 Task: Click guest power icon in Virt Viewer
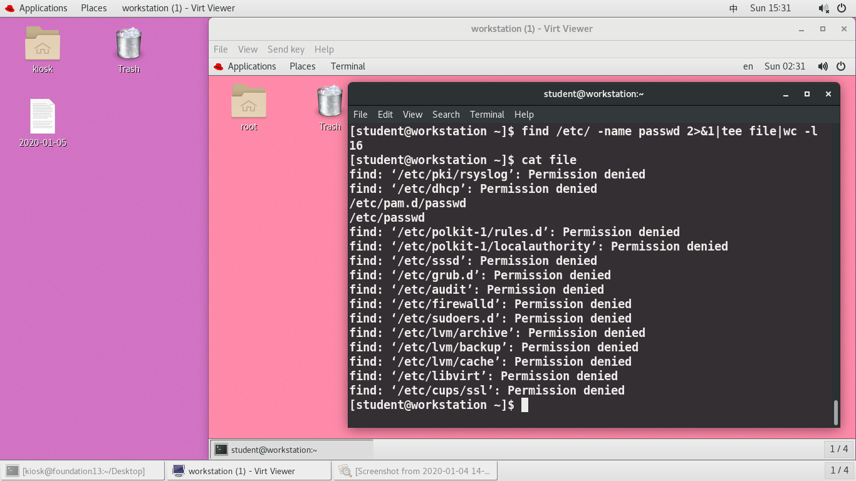coord(841,66)
